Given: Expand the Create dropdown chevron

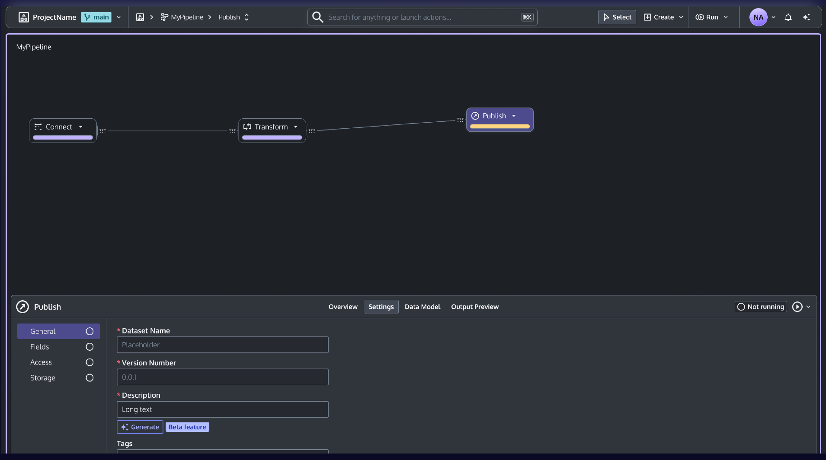Looking at the screenshot, I should click(x=681, y=17).
